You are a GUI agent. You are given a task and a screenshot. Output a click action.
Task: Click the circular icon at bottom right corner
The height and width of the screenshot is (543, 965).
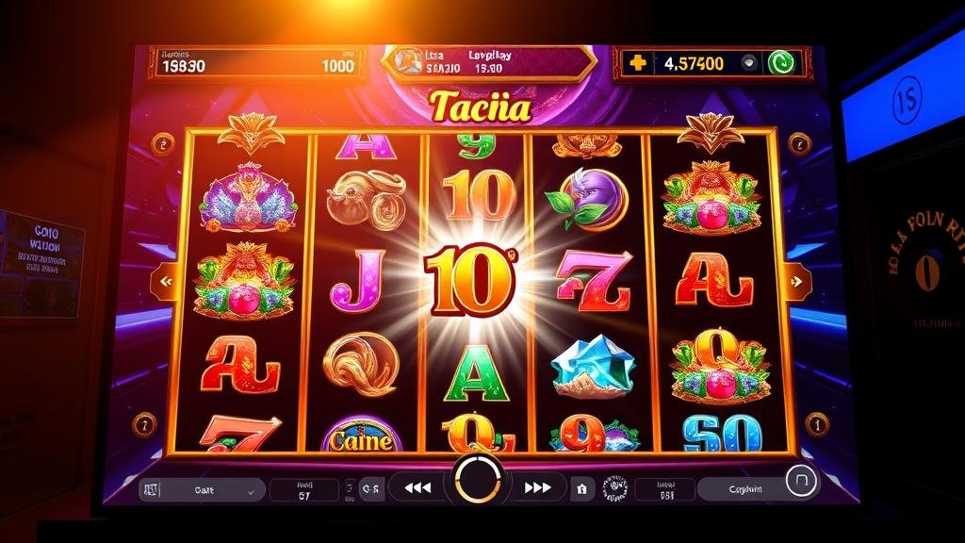click(801, 480)
